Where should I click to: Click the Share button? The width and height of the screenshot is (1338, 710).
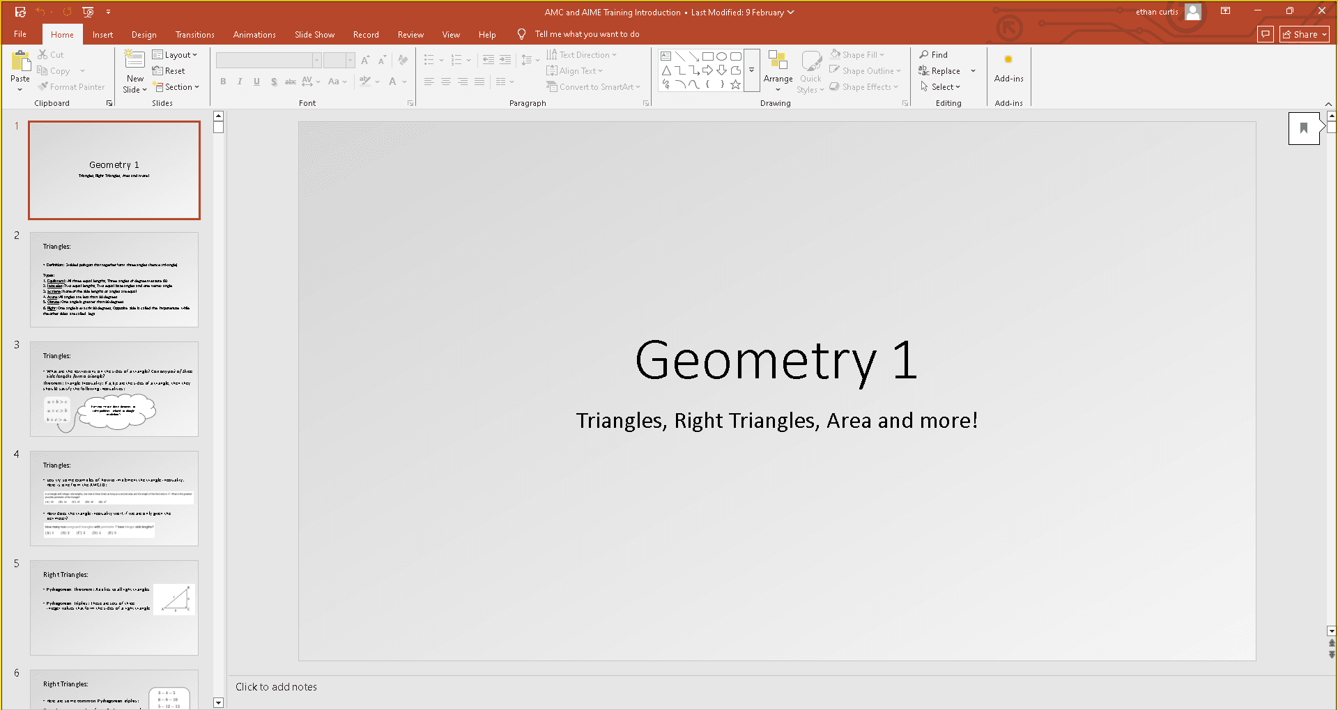pyautogui.click(x=1304, y=34)
